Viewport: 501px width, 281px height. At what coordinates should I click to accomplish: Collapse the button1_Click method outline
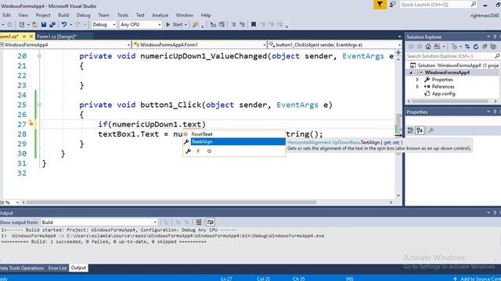click(x=39, y=105)
